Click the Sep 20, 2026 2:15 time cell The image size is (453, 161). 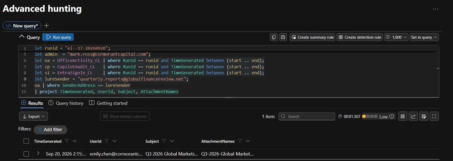(x=66, y=154)
